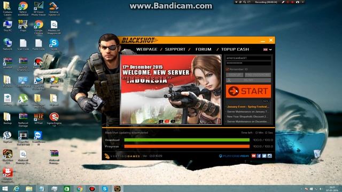This screenshot has height=192, width=342.
Task: Select the third banner slide indicator
Action: point(173,121)
